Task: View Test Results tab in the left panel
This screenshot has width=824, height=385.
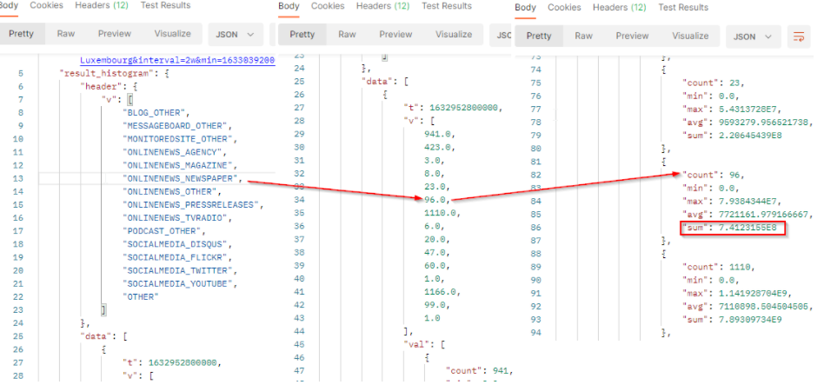Action: (165, 5)
